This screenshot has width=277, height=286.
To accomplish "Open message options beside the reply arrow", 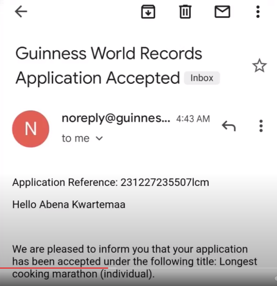I will 261,126.
